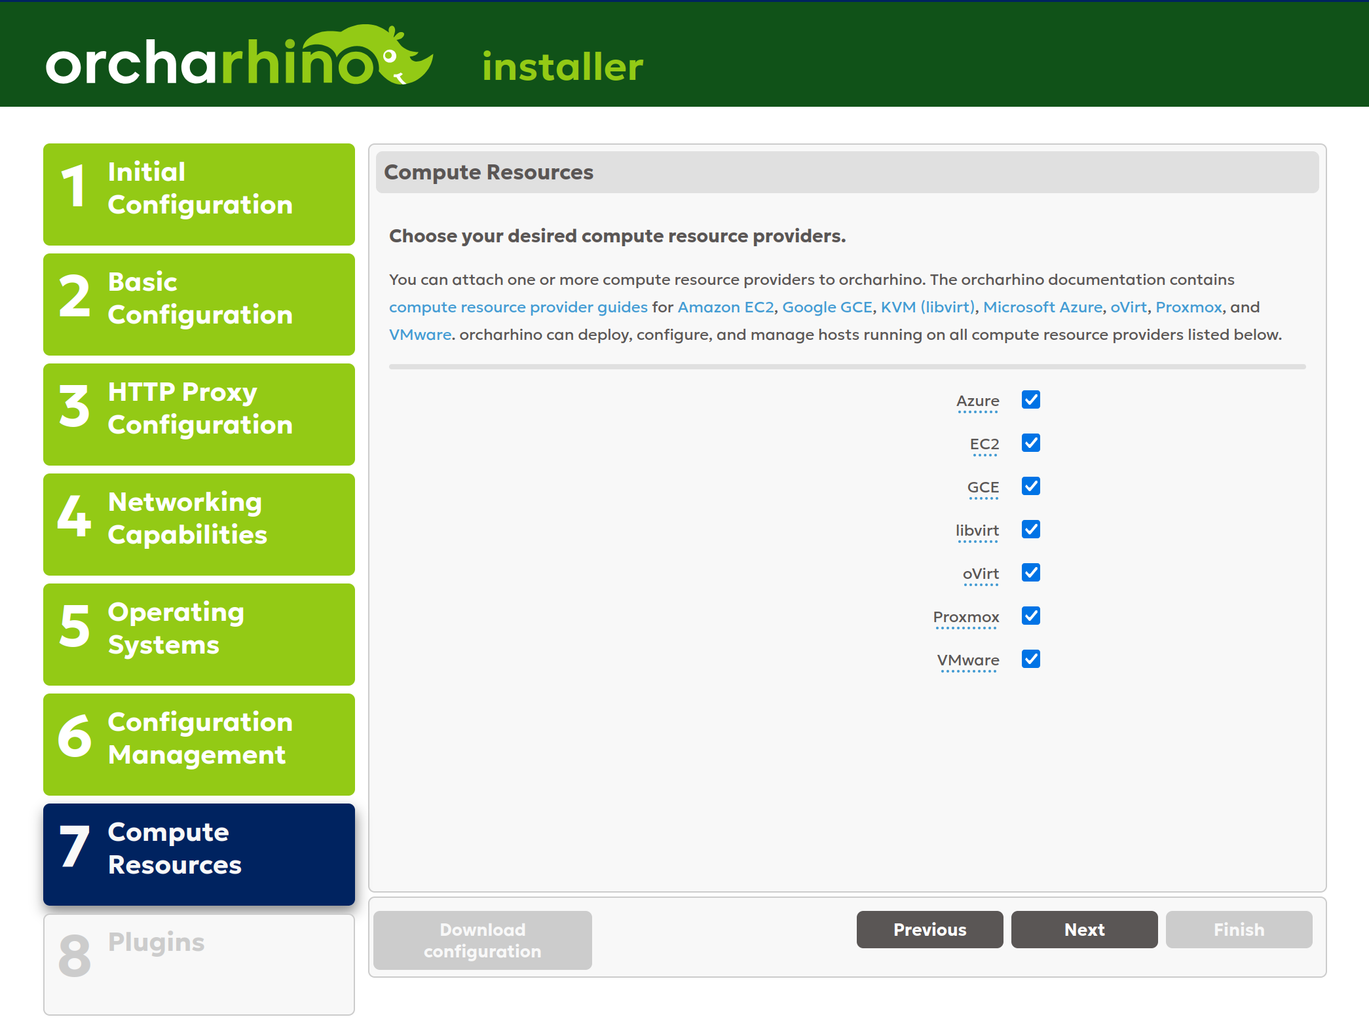Navigate to Networking Capabilities step
Viewport: 1369px width, 1036px height.
(201, 519)
